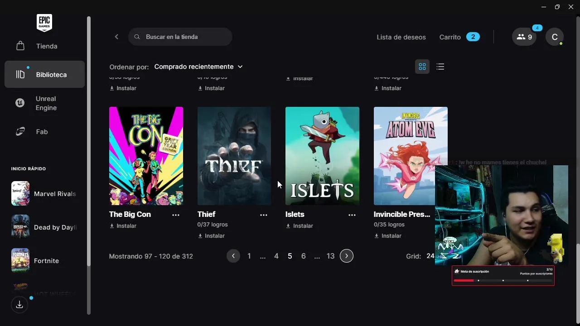Open options menu for Thief

[x=264, y=215]
